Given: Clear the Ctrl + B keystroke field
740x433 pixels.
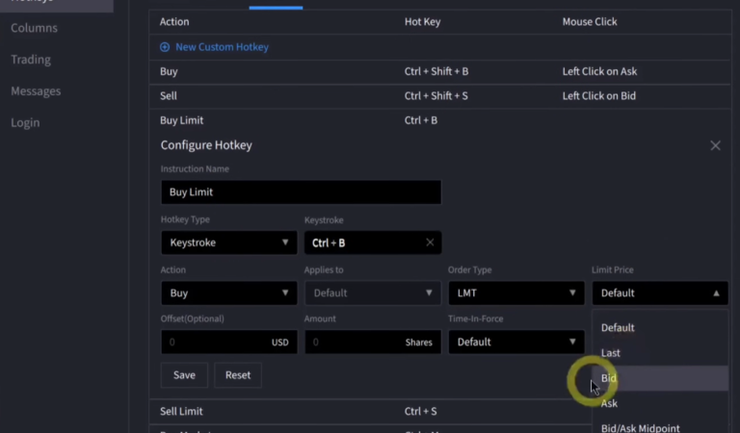Looking at the screenshot, I should pos(430,243).
